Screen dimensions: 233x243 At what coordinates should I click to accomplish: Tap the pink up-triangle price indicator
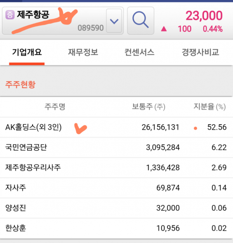click(164, 29)
